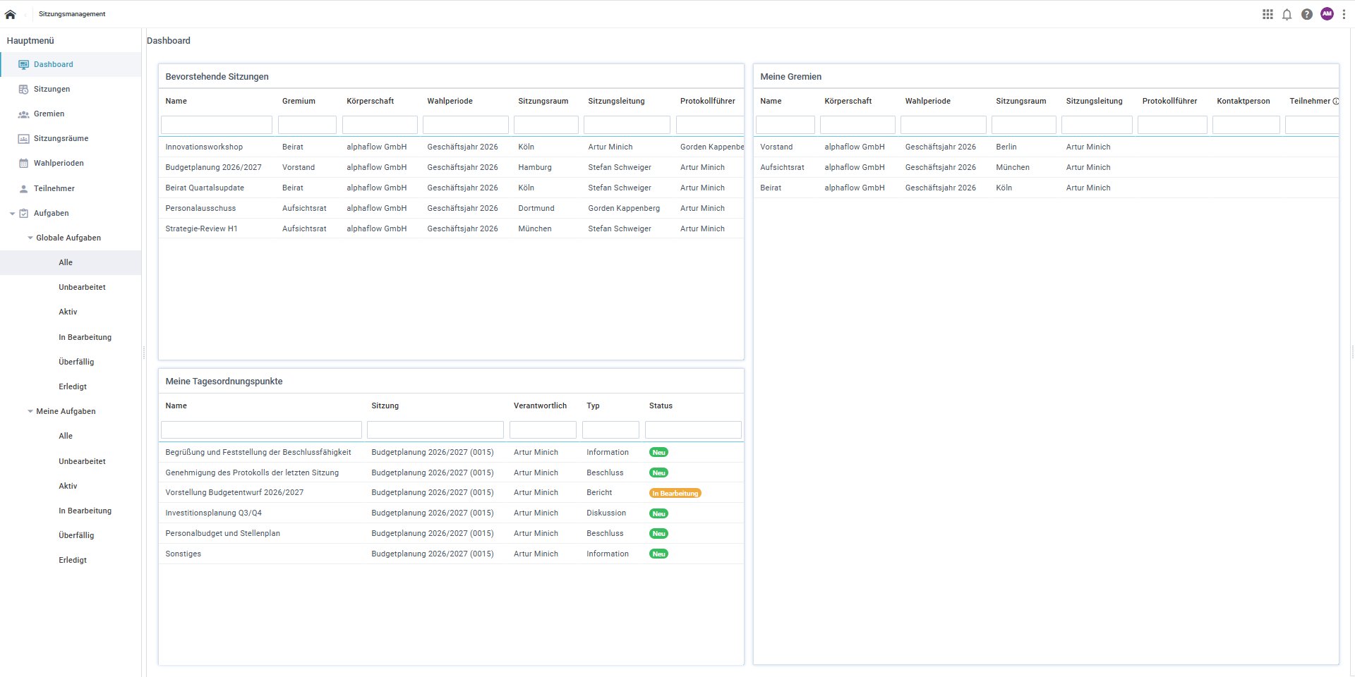This screenshot has height=677, width=1355.
Task: Sort by Status column header
Action: click(x=661, y=406)
